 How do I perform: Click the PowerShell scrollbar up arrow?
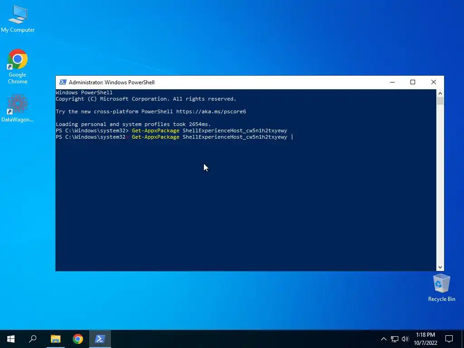pos(440,93)
